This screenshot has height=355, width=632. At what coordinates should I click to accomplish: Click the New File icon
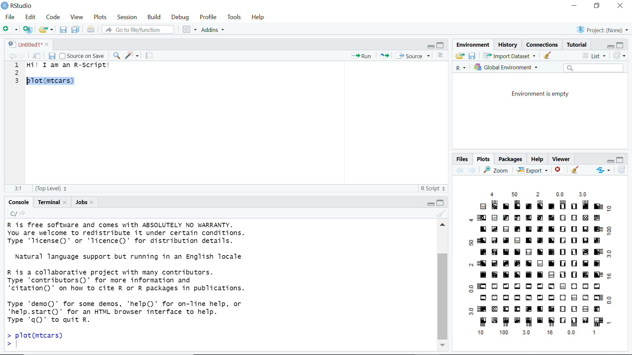6,29
